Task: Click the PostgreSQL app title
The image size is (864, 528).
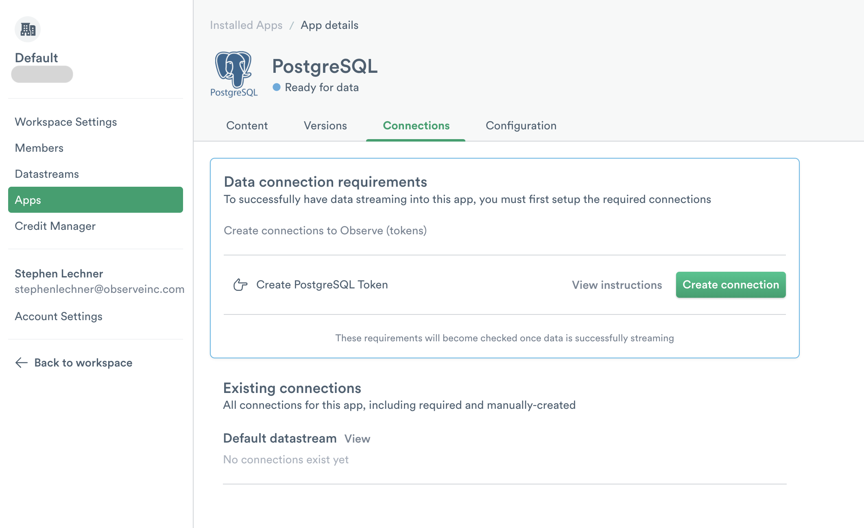Action: click(x=325, y=66)
